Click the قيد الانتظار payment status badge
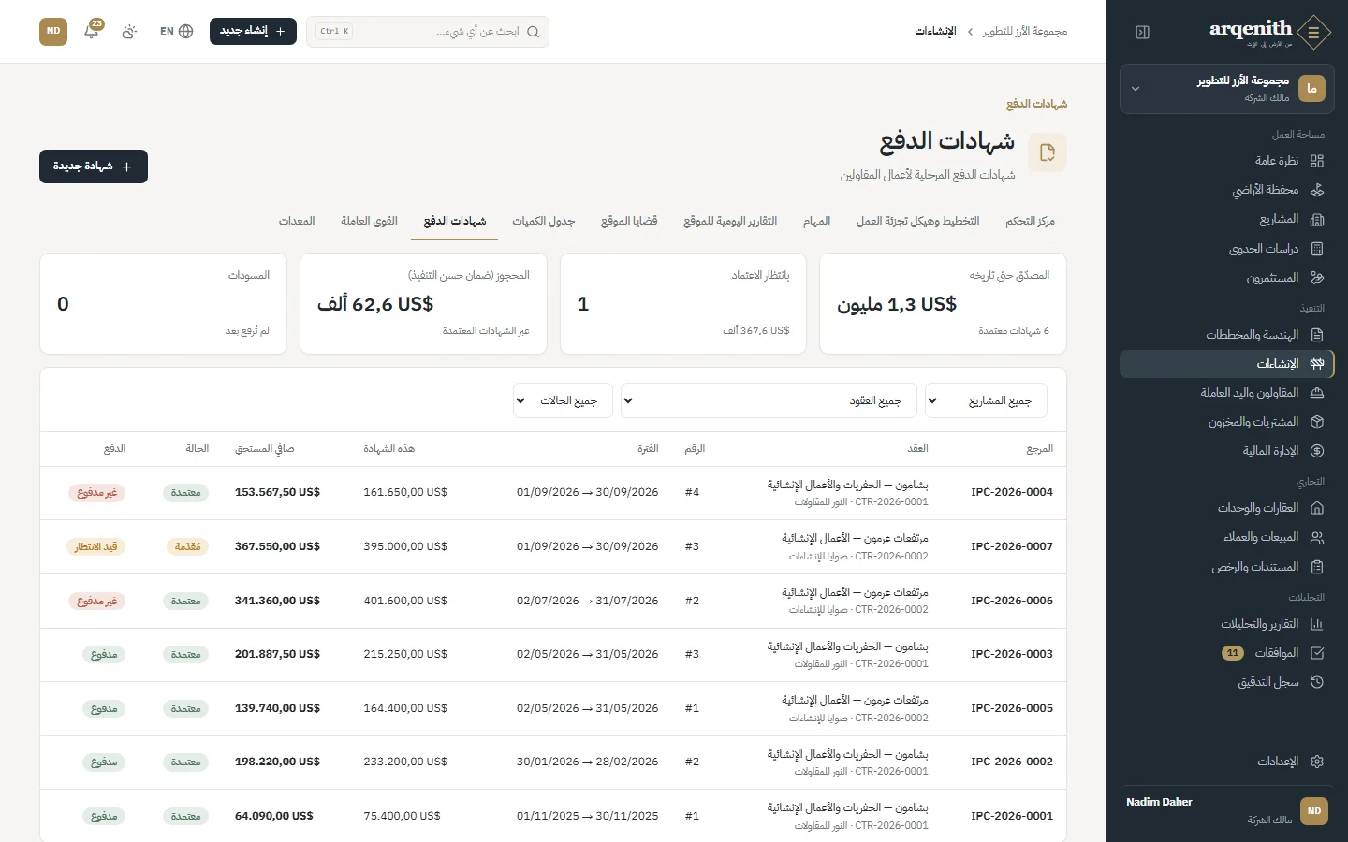The height and width of the screenshot is (842, 1348). [x=96, y=546]
